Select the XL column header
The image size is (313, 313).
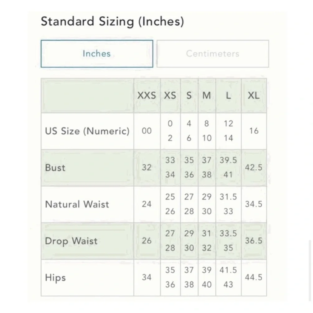click(x=254, y=96)
